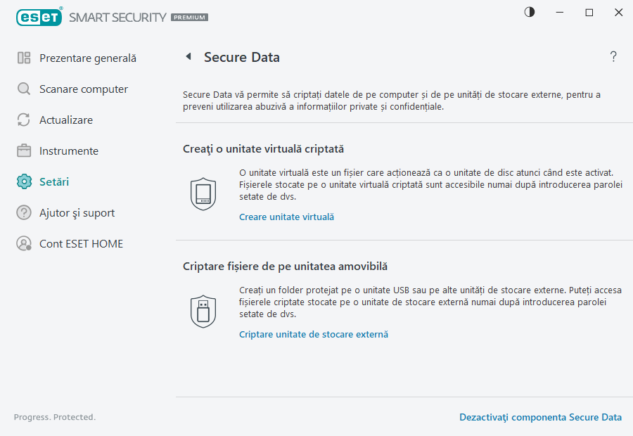The height and width of the screenshot is (436, 633).
Task: Click the Prezentare generală overview icon
Action: (x=23, y=58)
